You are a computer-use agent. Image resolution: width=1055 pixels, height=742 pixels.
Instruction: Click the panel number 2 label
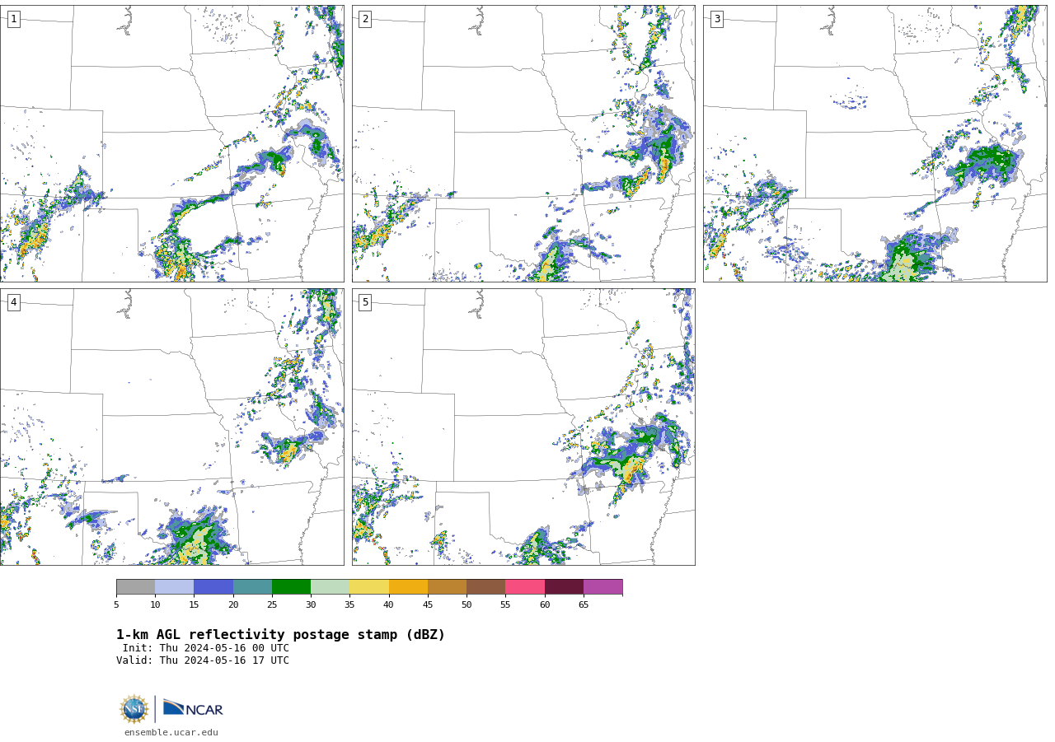(365, 19)
